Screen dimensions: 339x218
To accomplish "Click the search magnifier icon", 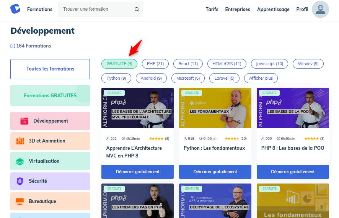I will coord(137,9).
